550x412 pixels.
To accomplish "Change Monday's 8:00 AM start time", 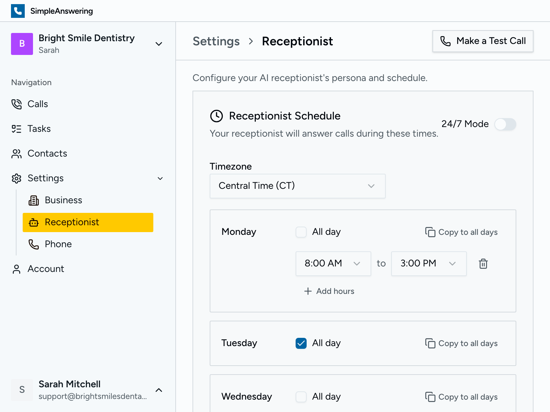I will point(333,264).
